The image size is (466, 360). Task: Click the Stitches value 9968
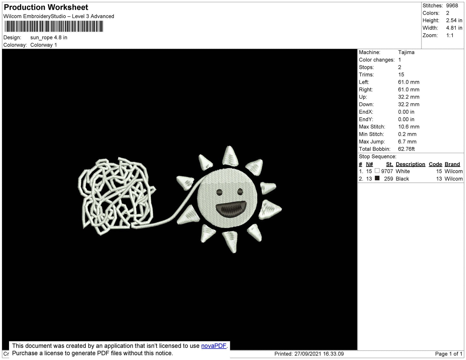pyautogui.click(x=452, y=5)
